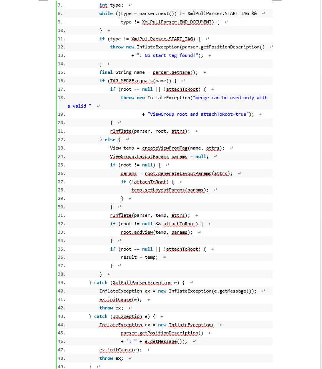Click 'root.addView(temp, params);' on line 33
Image resolution: width=322 pixels, height=369 pixels.
[156, 232]
